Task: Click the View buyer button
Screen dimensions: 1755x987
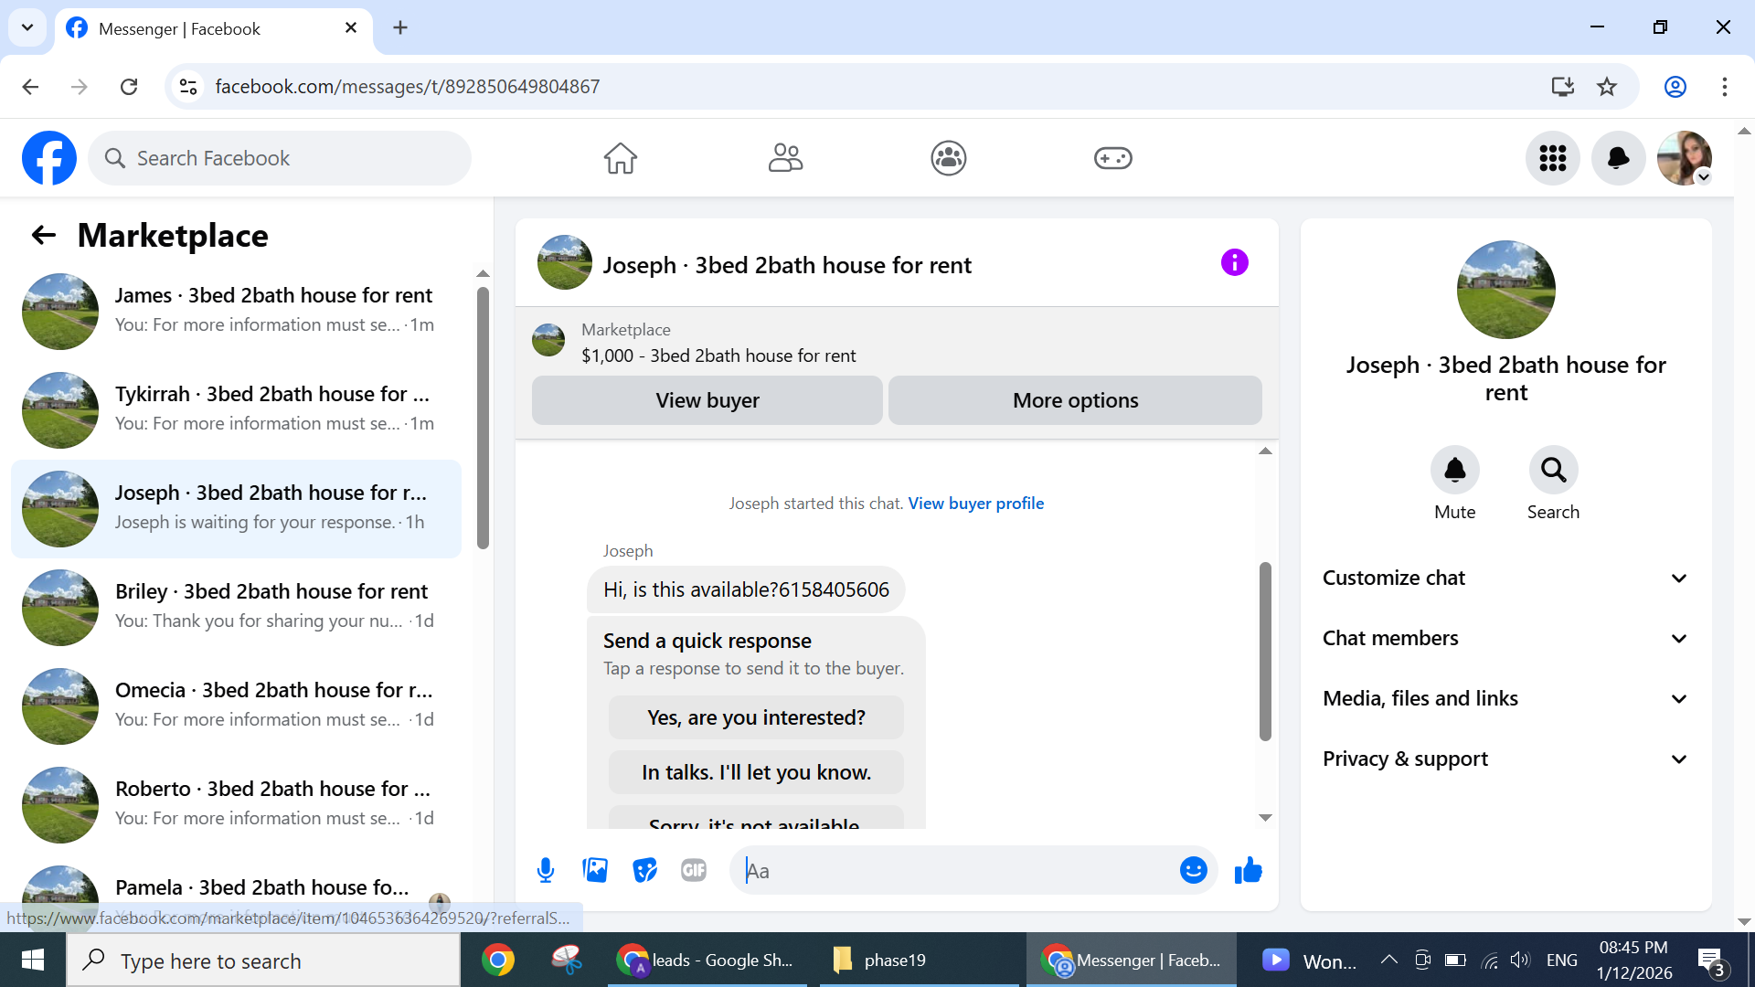Action: (x=707, y=400)
